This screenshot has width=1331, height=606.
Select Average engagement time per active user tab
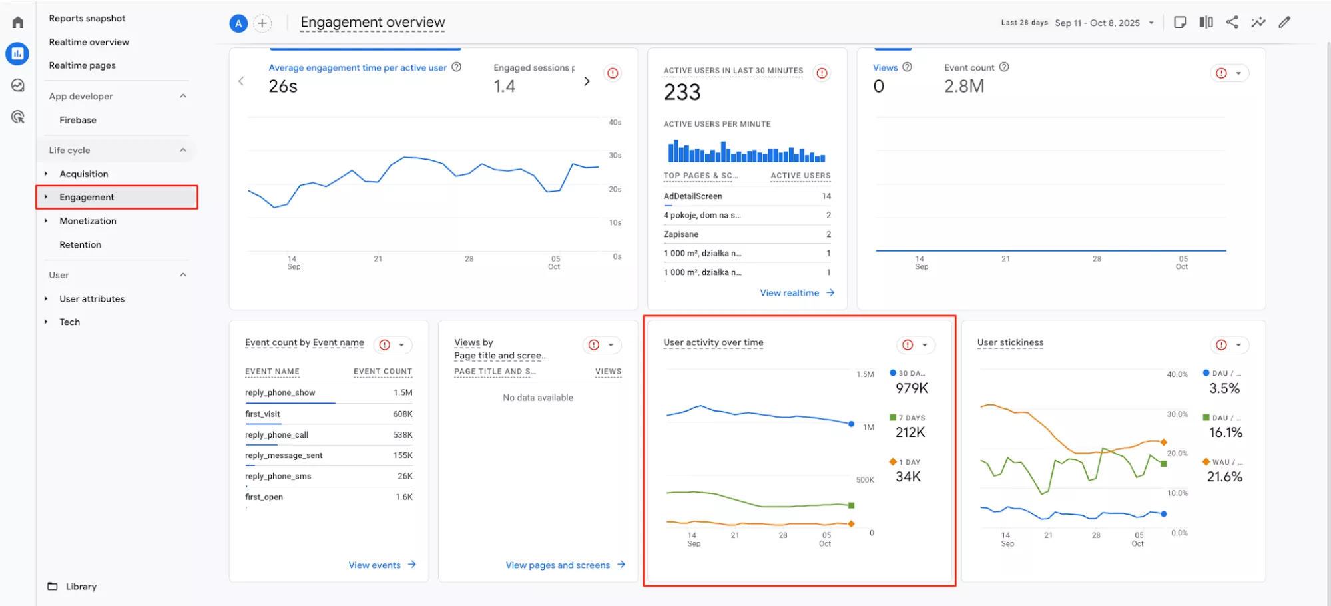[x=357, y=67]
